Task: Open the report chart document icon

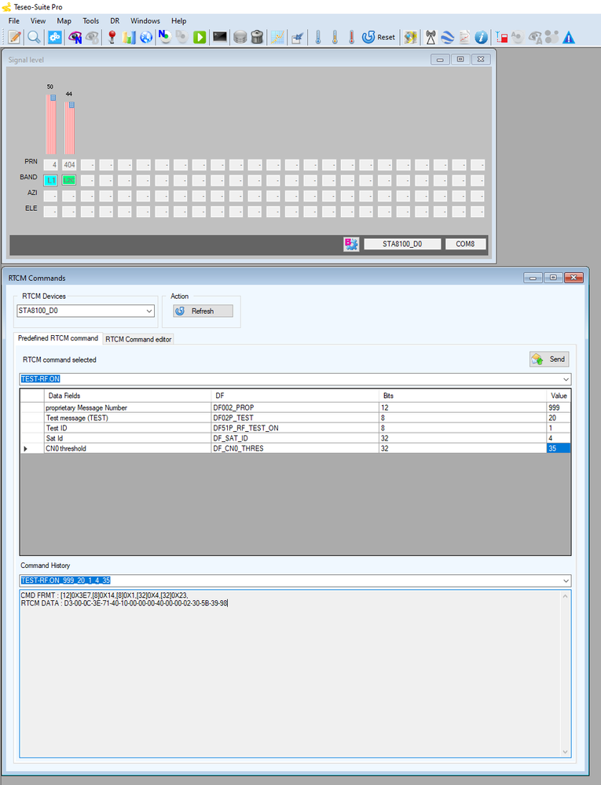Action: coord(464,37)
